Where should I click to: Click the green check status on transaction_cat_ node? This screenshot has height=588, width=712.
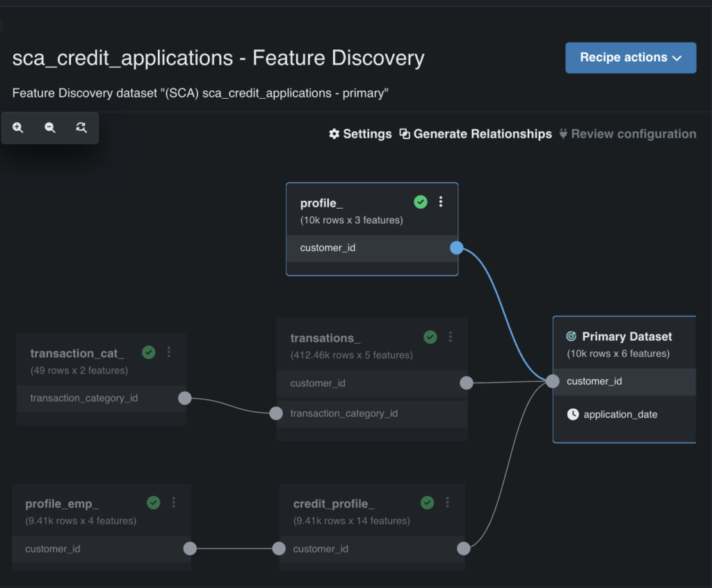149,352
